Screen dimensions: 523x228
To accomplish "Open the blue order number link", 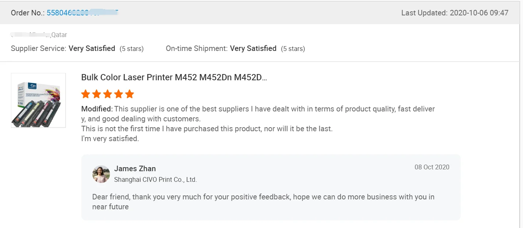I will tap(82, 13).
